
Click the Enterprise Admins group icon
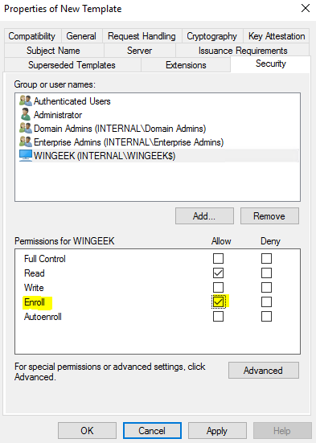tap(26, 142)
